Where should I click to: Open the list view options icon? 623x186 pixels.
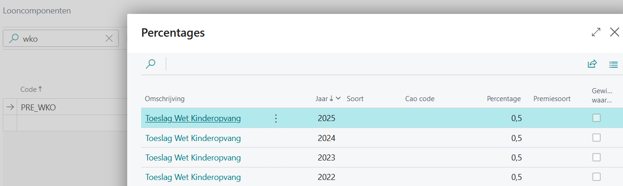(613, 64)
